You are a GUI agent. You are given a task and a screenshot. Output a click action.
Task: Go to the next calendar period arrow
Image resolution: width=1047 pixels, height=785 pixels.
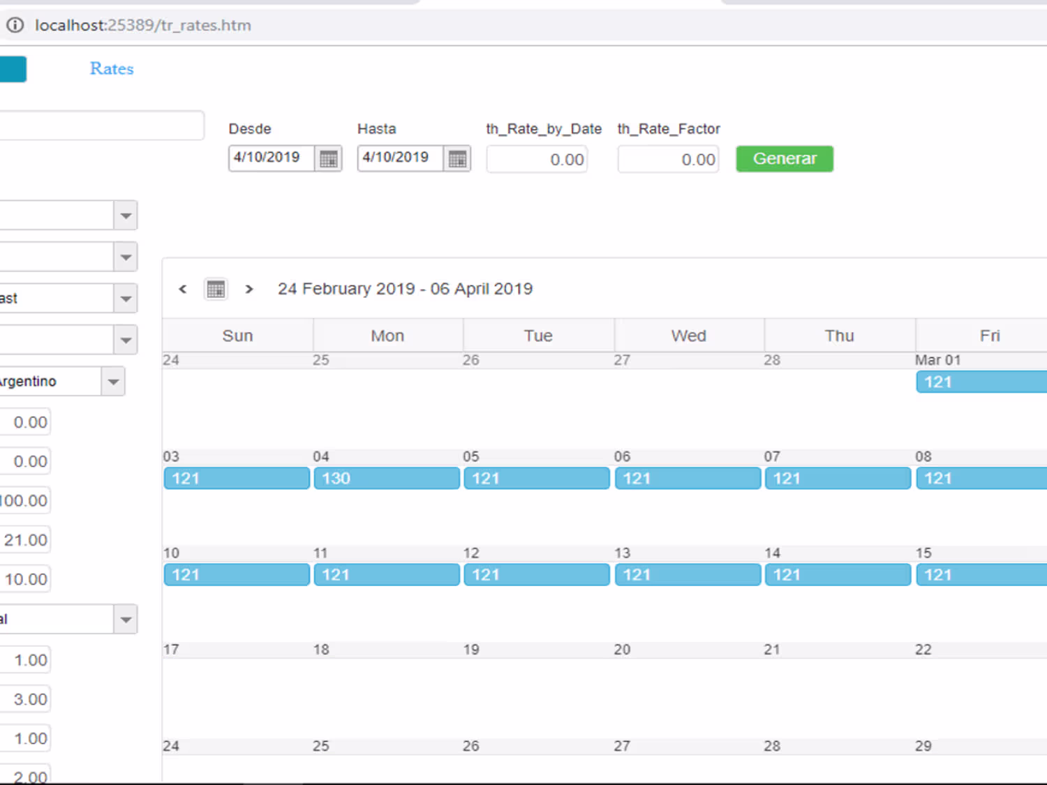249,289
